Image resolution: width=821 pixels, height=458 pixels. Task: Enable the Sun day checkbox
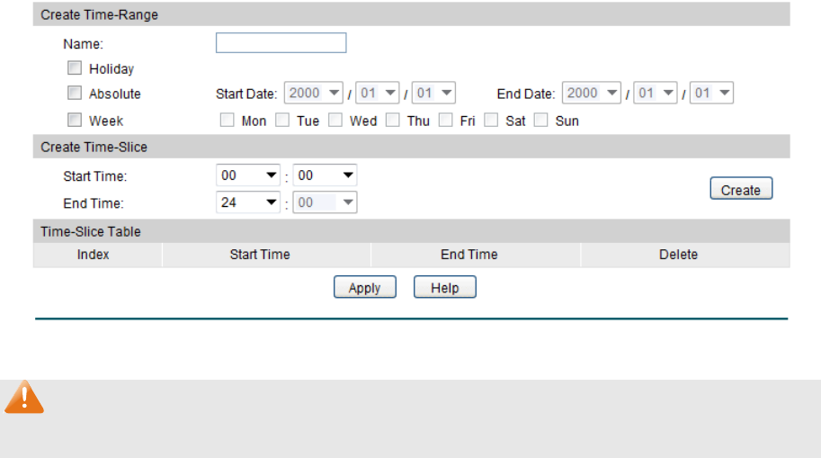pyautogui.click(x=541, y=120)
